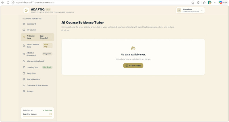Open Smart Question Bank menu item

click(38, 46)
